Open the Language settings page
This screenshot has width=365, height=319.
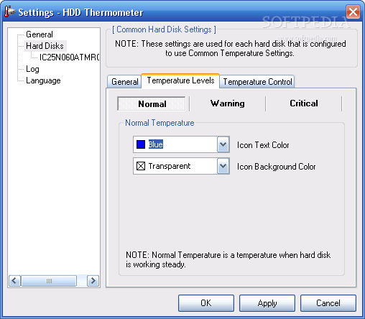coord(43,80)
